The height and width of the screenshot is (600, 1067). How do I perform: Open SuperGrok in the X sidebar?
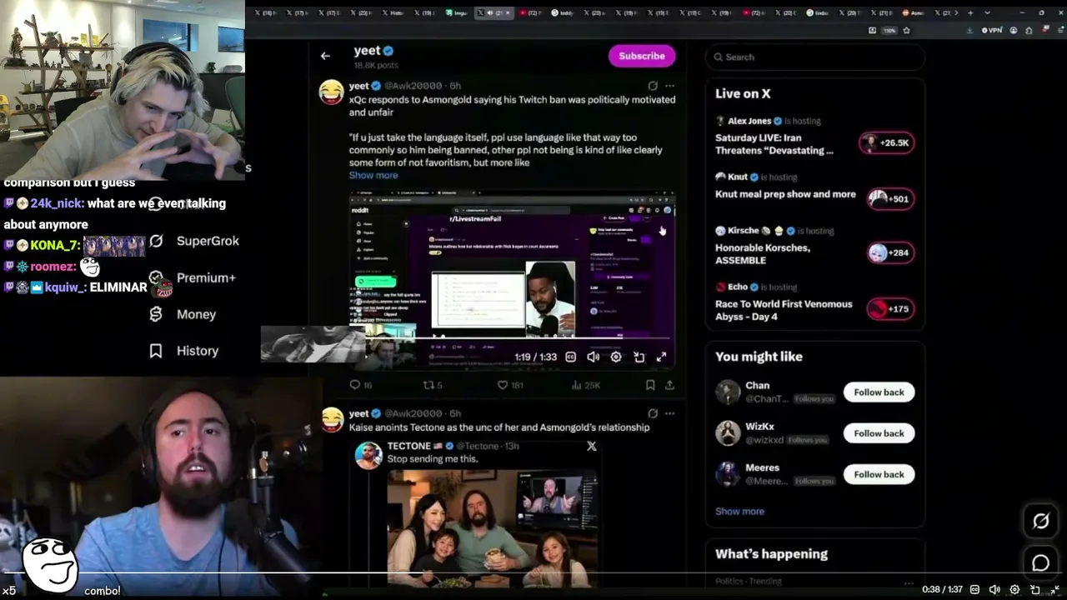pos(194,241)
